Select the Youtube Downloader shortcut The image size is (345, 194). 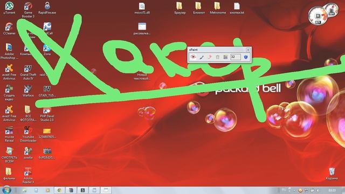coord(28,134)
